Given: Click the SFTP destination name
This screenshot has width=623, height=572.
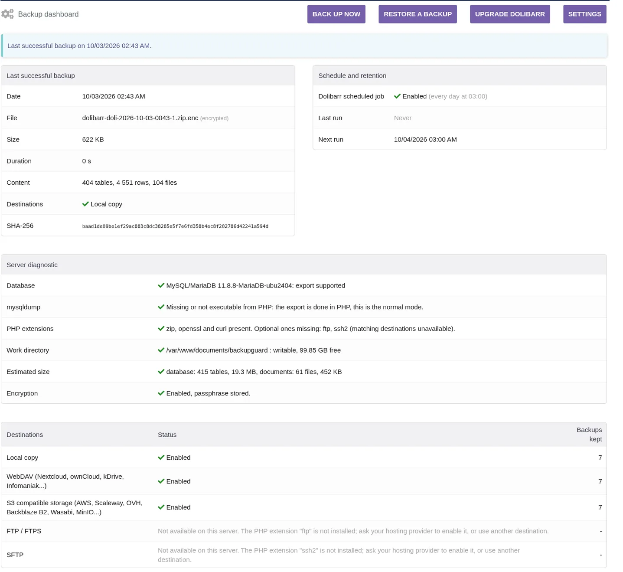Looking at the screenshot, I should 15,555.
